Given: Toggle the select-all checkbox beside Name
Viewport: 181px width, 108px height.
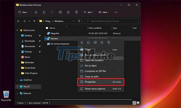Looking at the screenshot, I should [x=47, y=28].
